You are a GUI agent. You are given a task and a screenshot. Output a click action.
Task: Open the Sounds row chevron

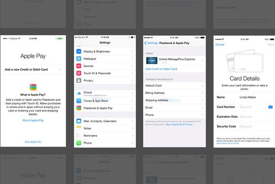coord(133,66)
